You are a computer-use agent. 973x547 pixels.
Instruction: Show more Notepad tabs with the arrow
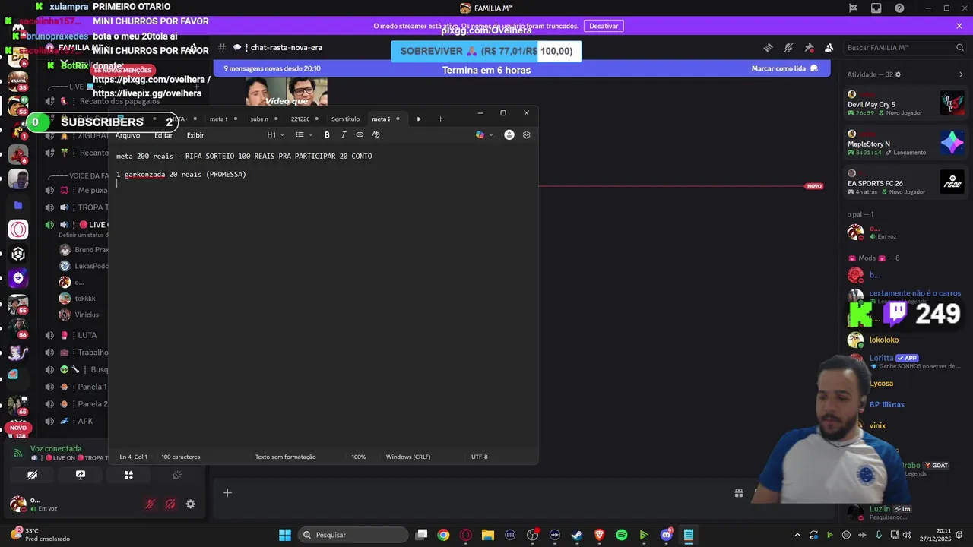pos(419,119)
